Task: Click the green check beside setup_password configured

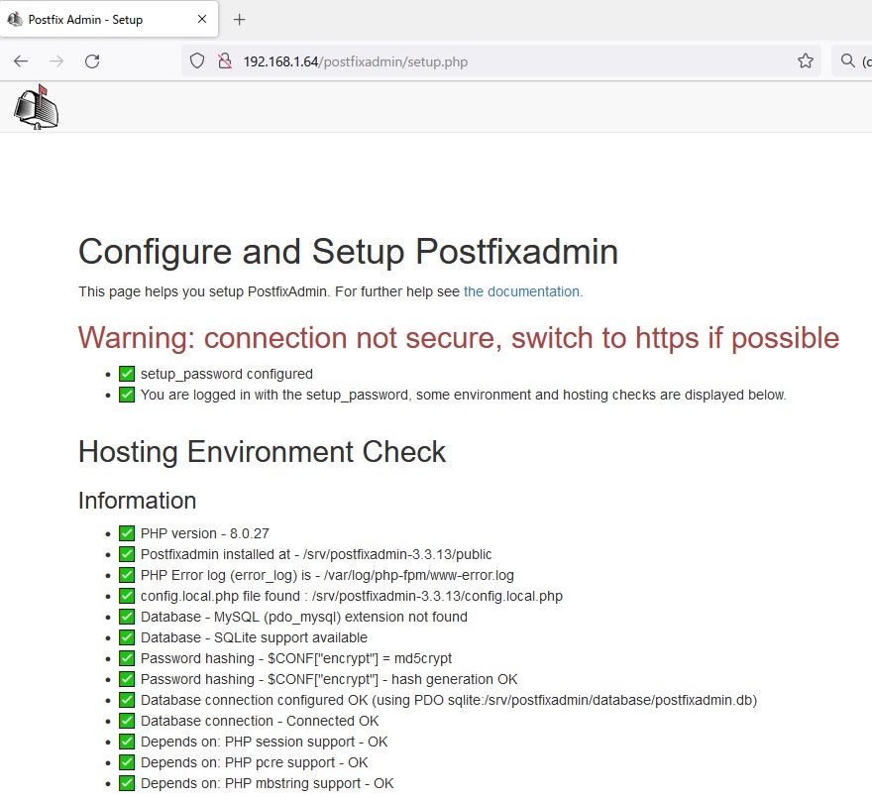Action: point(127,374)
